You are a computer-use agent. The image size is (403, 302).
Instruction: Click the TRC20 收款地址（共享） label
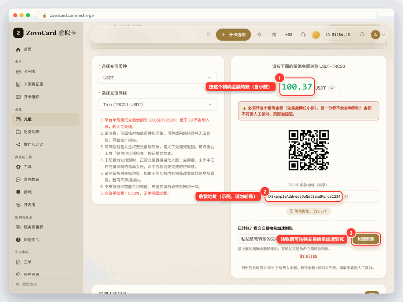coord(307,185)
